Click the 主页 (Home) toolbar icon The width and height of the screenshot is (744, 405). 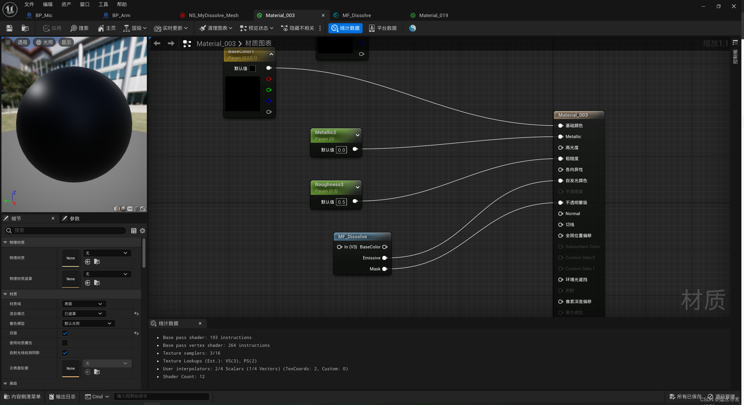(106, 28)
